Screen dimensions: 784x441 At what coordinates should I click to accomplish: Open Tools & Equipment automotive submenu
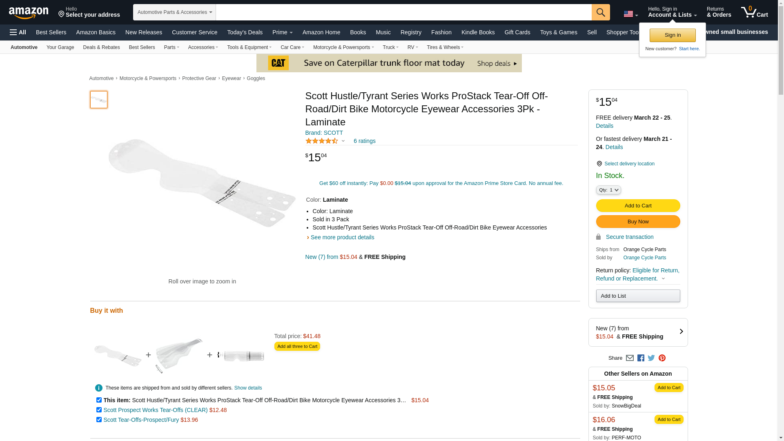click(x=249, y=47)
